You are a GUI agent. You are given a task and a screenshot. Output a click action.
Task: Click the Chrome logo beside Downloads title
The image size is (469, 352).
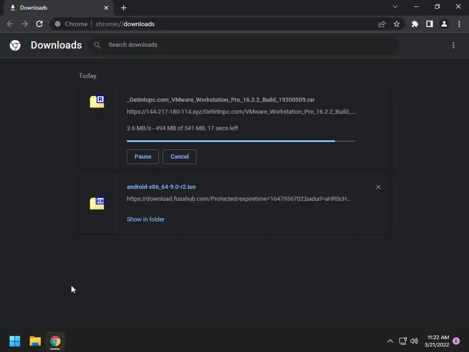click(15, 45)
